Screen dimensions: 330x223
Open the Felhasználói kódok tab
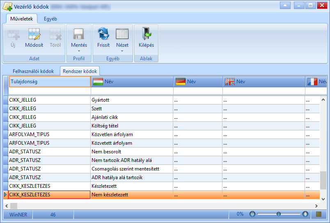(33, 71)
